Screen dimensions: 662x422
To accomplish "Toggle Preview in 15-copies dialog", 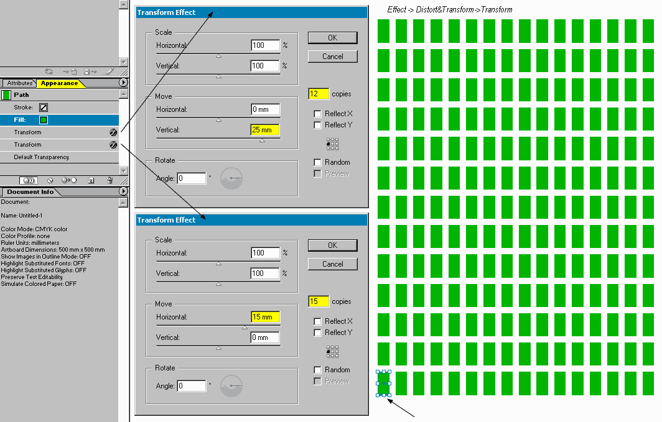I will pos(317,381).
